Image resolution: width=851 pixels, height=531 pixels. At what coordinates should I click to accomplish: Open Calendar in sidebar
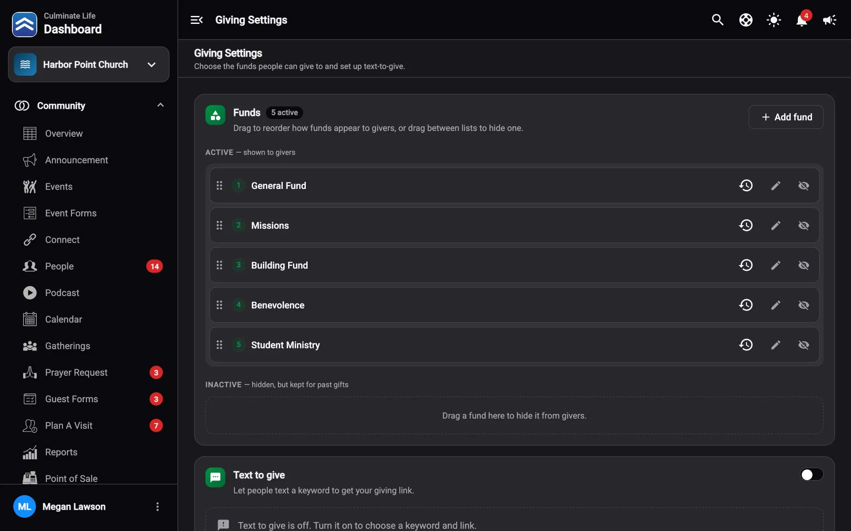pos(89,319)
